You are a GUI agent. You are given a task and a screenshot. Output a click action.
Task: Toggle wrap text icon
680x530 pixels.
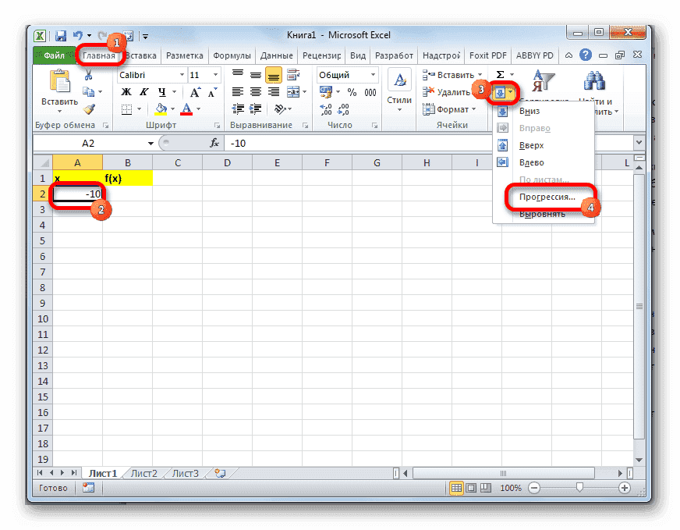[x=293, y=75]
